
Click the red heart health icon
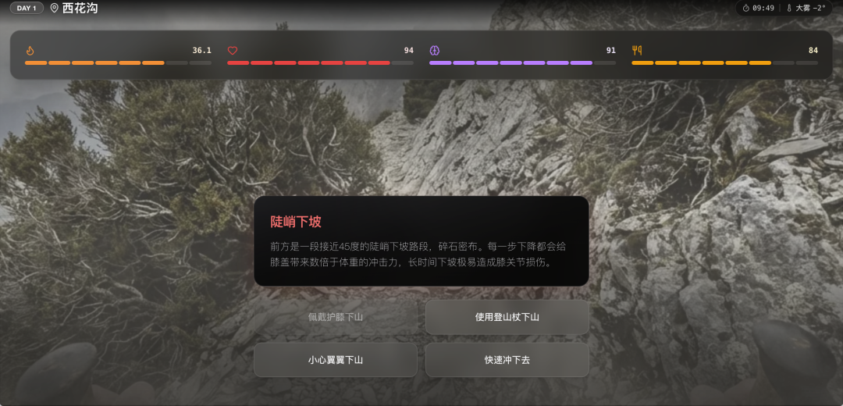click(x=232, y=51)
